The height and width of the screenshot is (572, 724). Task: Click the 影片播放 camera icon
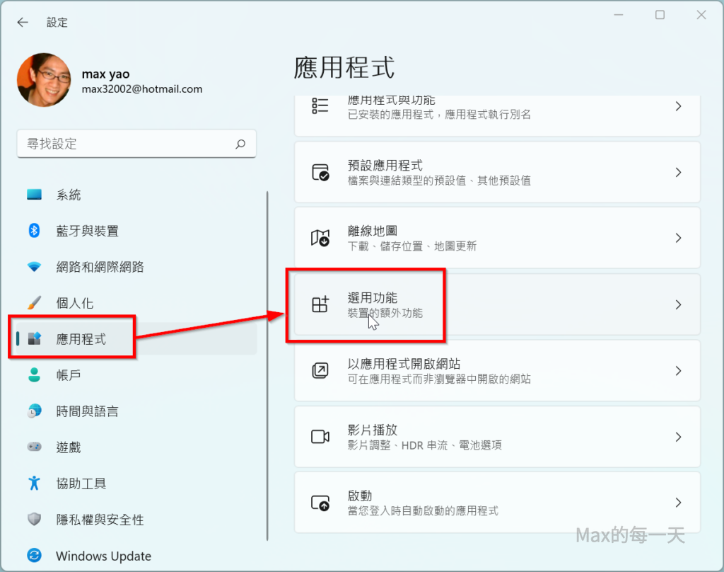pos(320,437)
